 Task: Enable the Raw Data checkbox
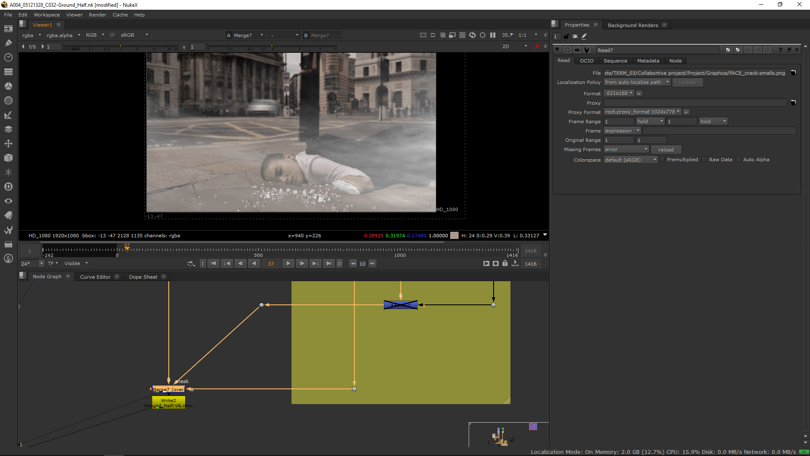tap(705, 160)
